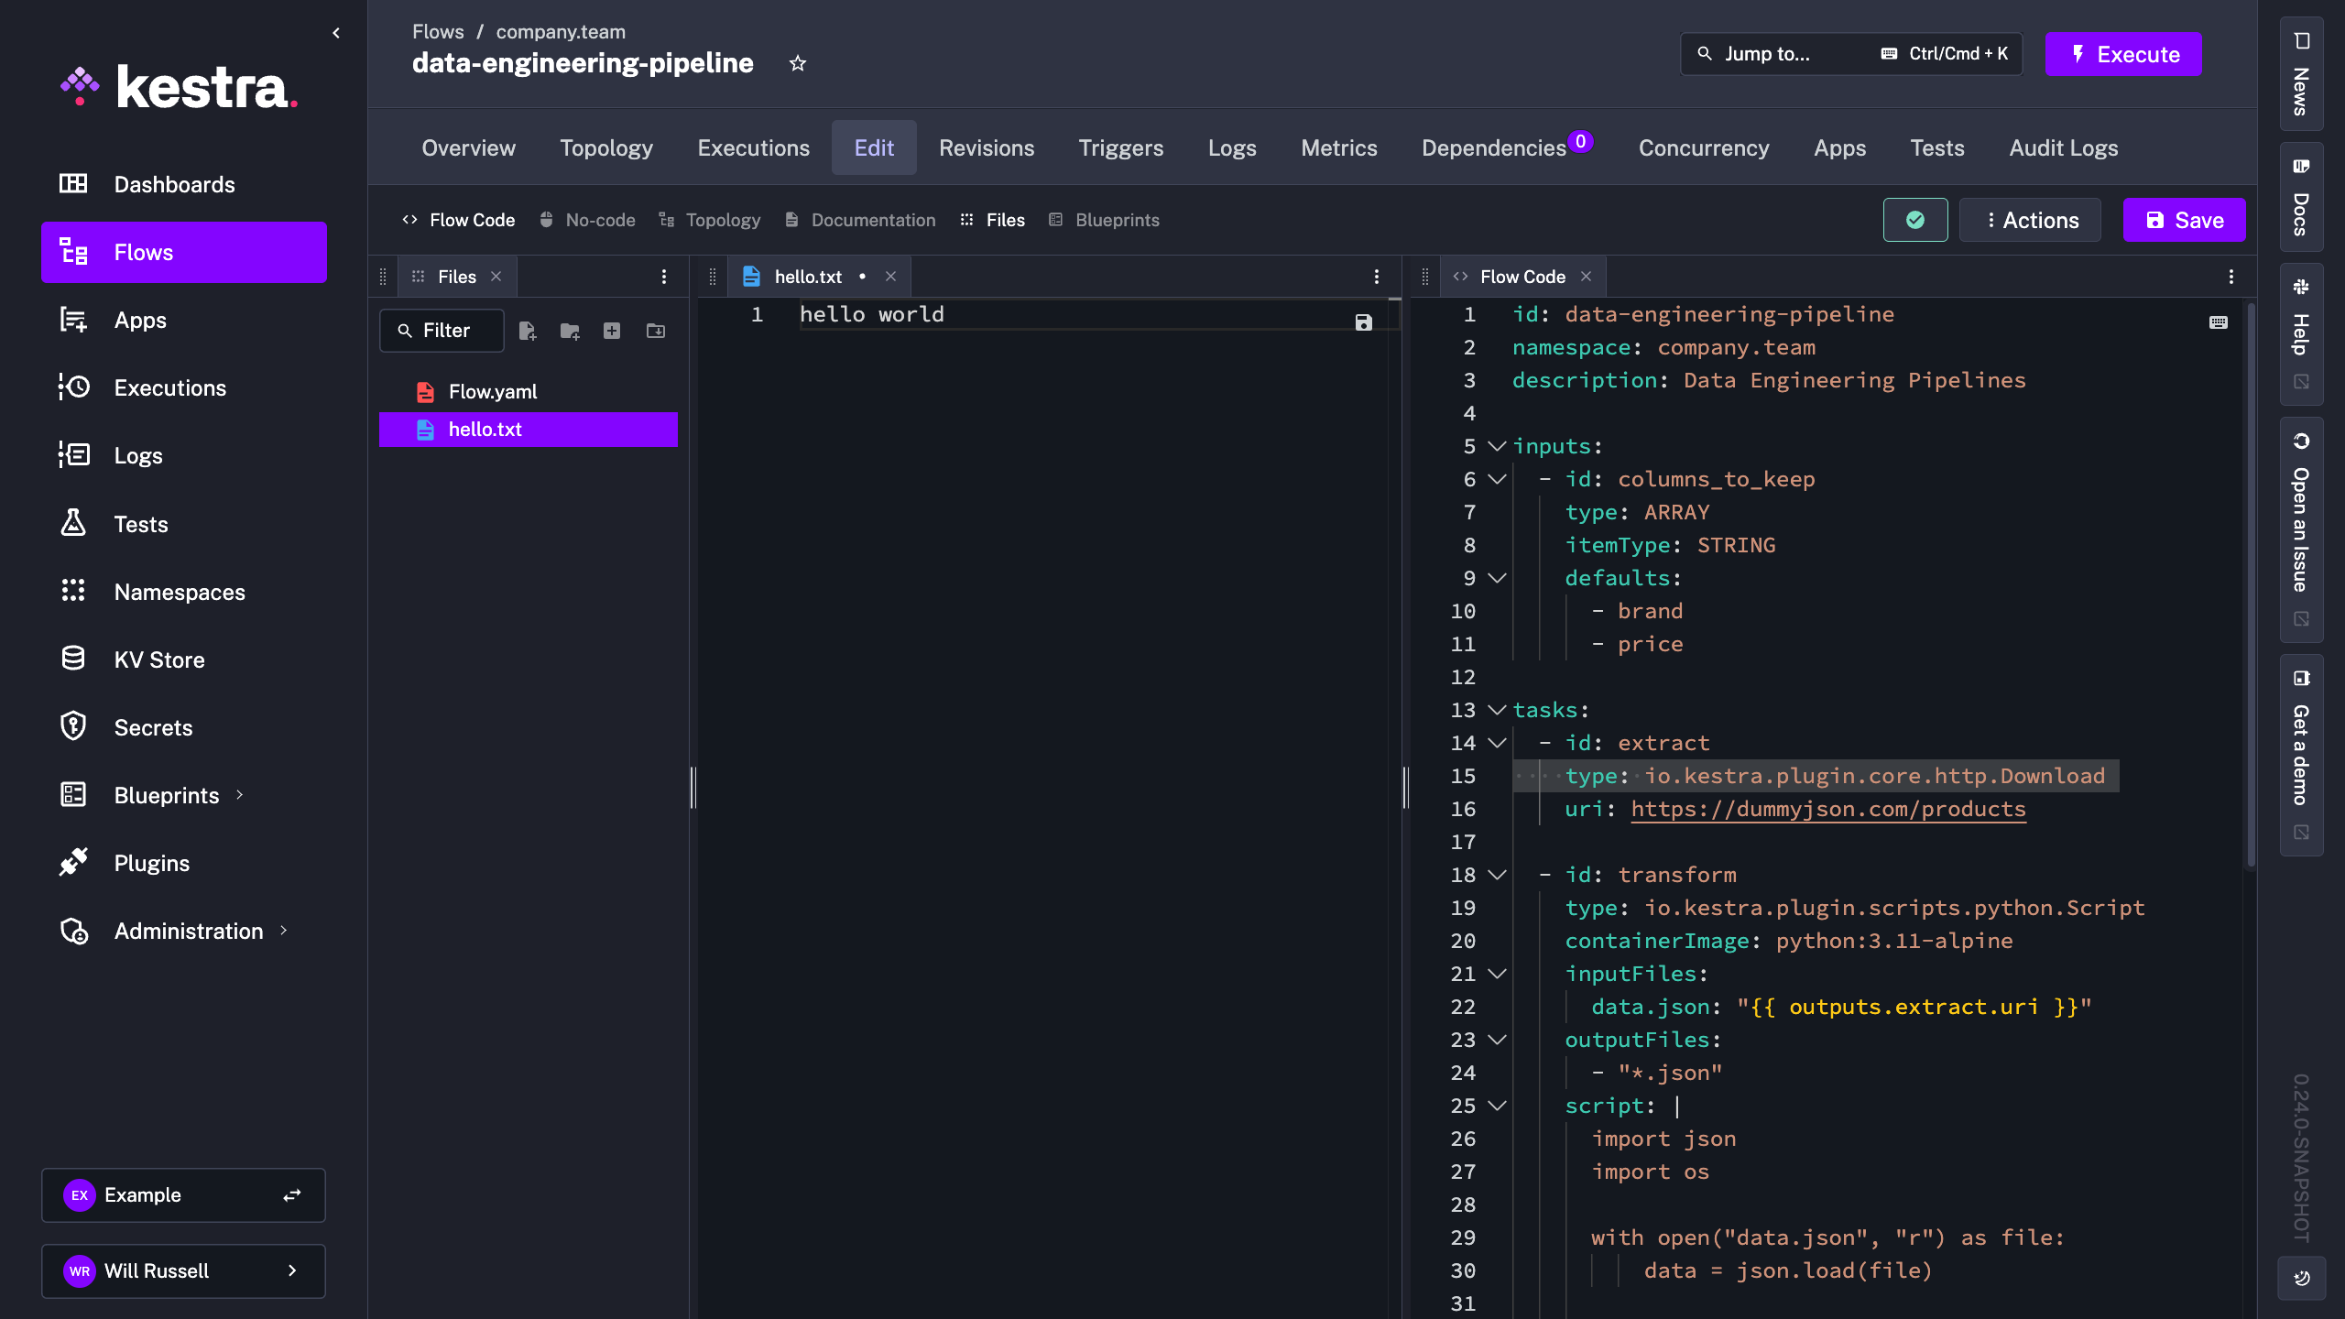Open the Triggers tab
The width and height of the screenshot is (2345, 1319).
click(1120, 147)
